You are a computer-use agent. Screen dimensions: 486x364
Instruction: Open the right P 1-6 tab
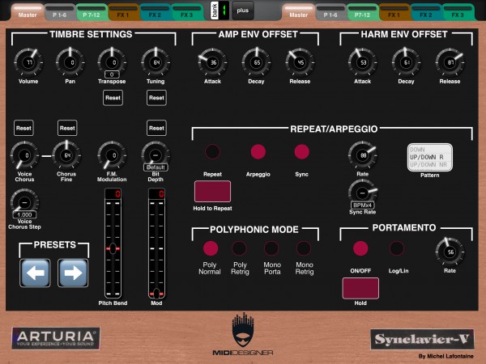click(x=330, y=12)
